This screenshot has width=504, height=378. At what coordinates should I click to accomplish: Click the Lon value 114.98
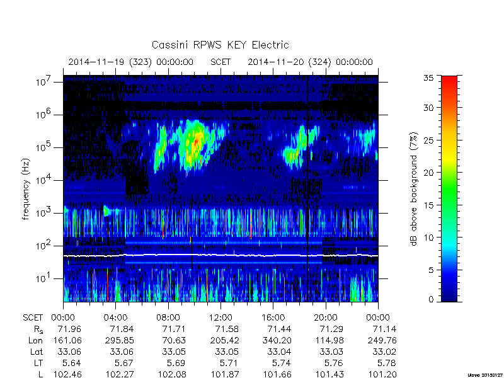329,340
